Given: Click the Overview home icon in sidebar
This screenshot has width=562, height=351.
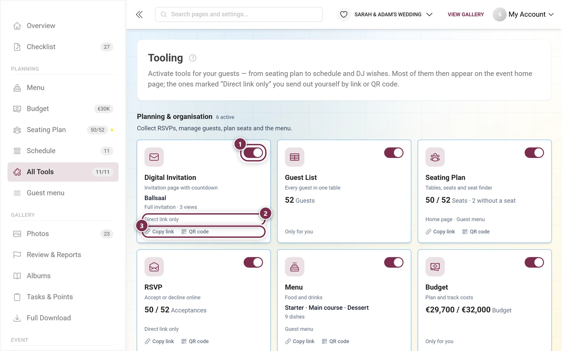Looking at the screenshot, I should pos(17,26).
